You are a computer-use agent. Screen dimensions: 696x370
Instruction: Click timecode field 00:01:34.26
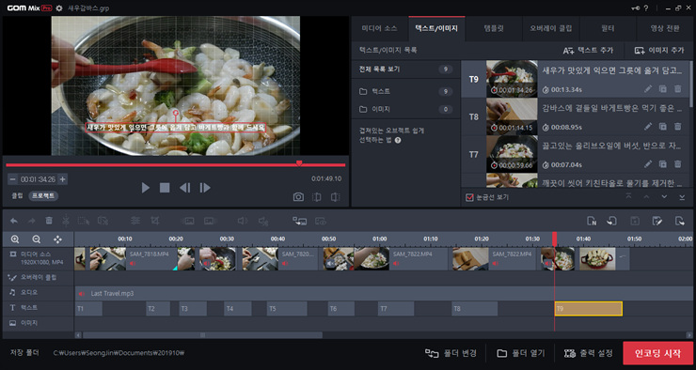[x=38, y=179]
